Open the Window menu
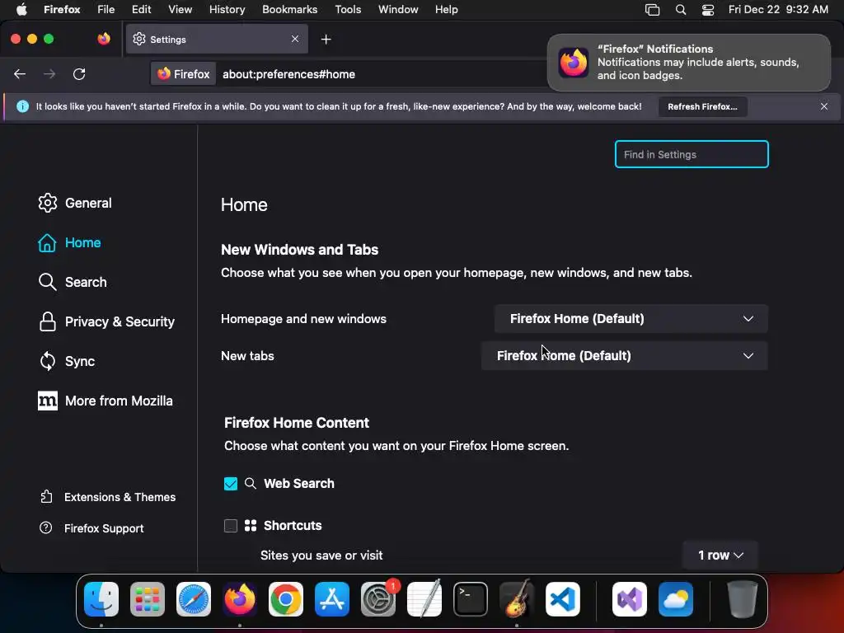The width and height of the screenshot is (844, 633). coord(398,10)
